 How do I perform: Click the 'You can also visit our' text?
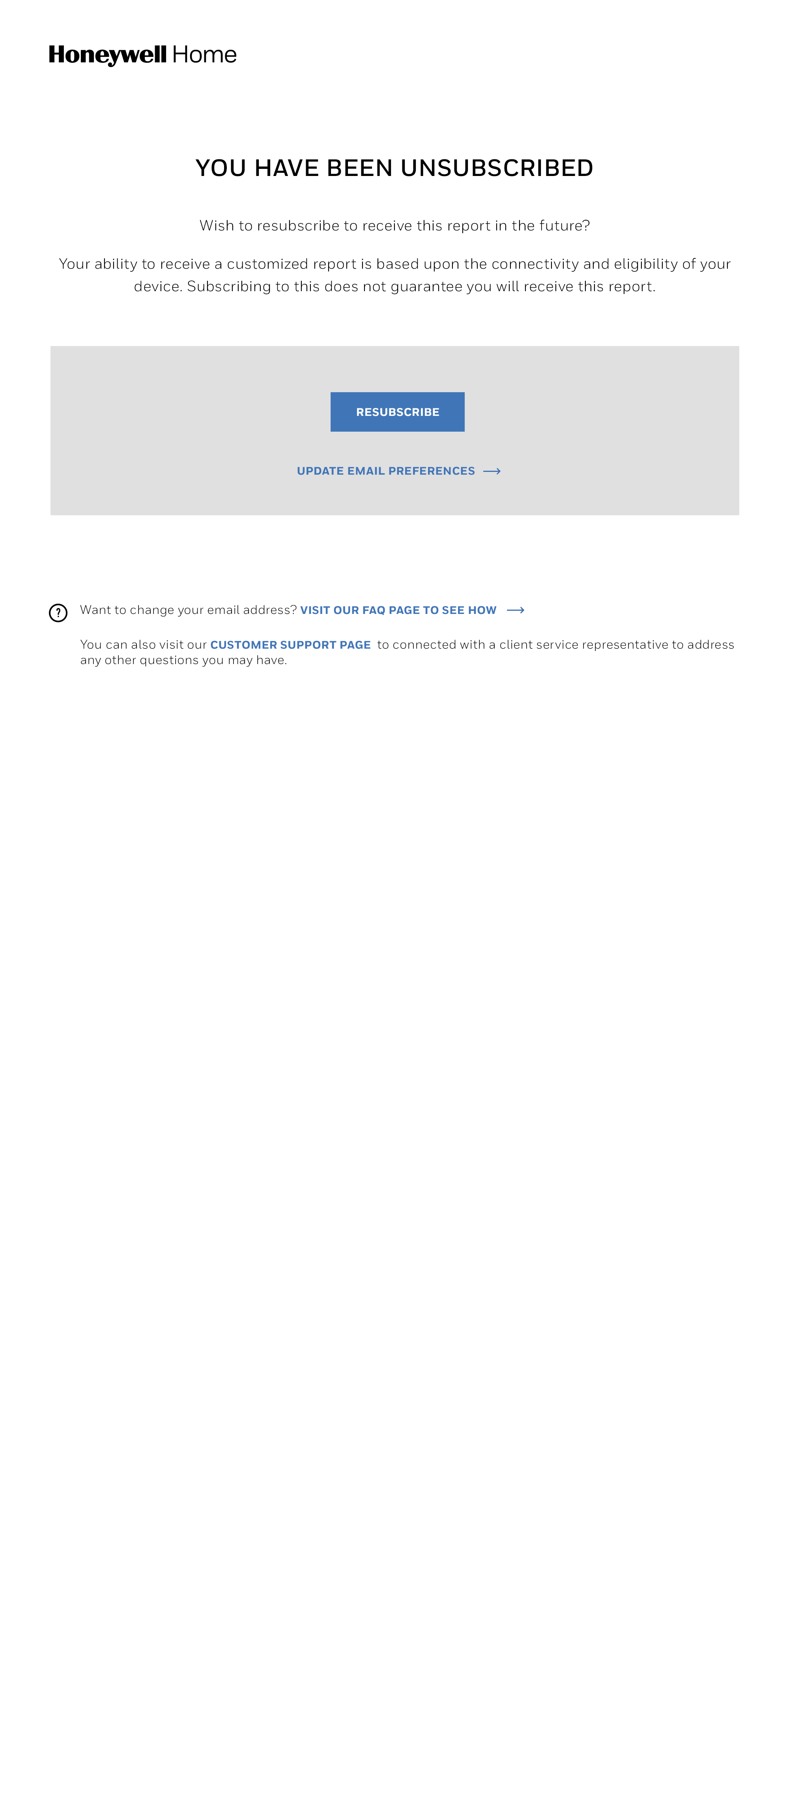point(143,645)
